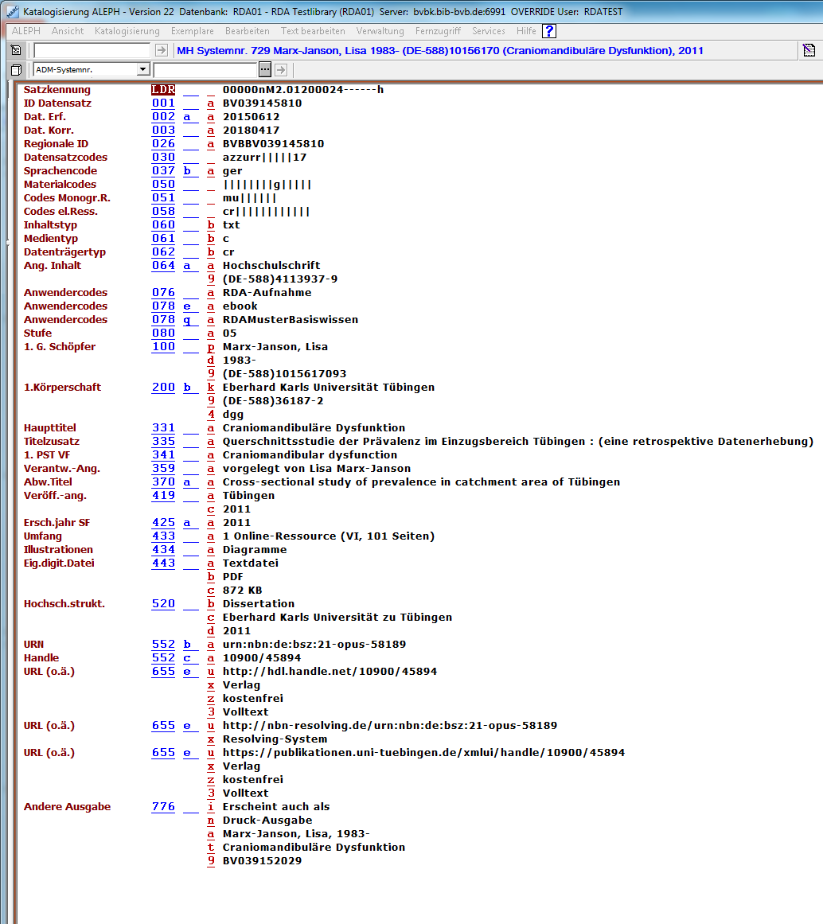Viewport: 823px width, 924px height.
Task: Select the LDR field tag
Action: pos(163,89)
